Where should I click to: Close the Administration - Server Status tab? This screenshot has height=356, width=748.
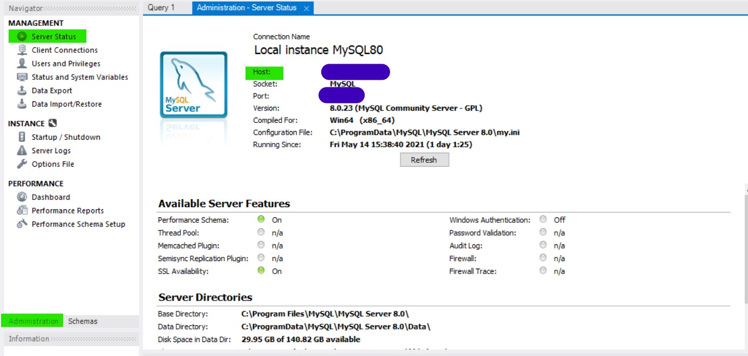coord(307,8)
